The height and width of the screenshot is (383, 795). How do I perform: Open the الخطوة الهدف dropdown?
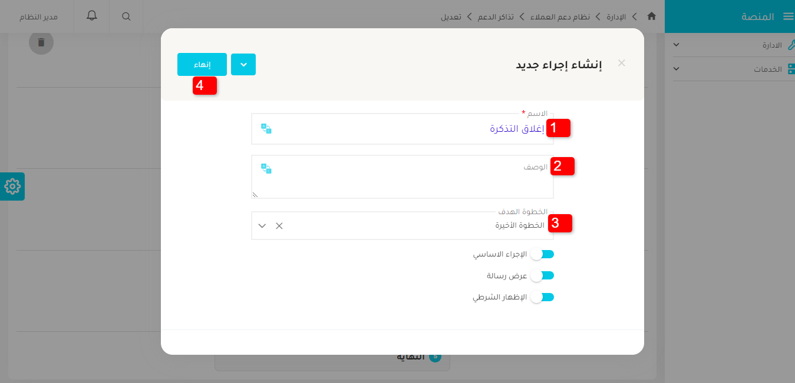262,225
